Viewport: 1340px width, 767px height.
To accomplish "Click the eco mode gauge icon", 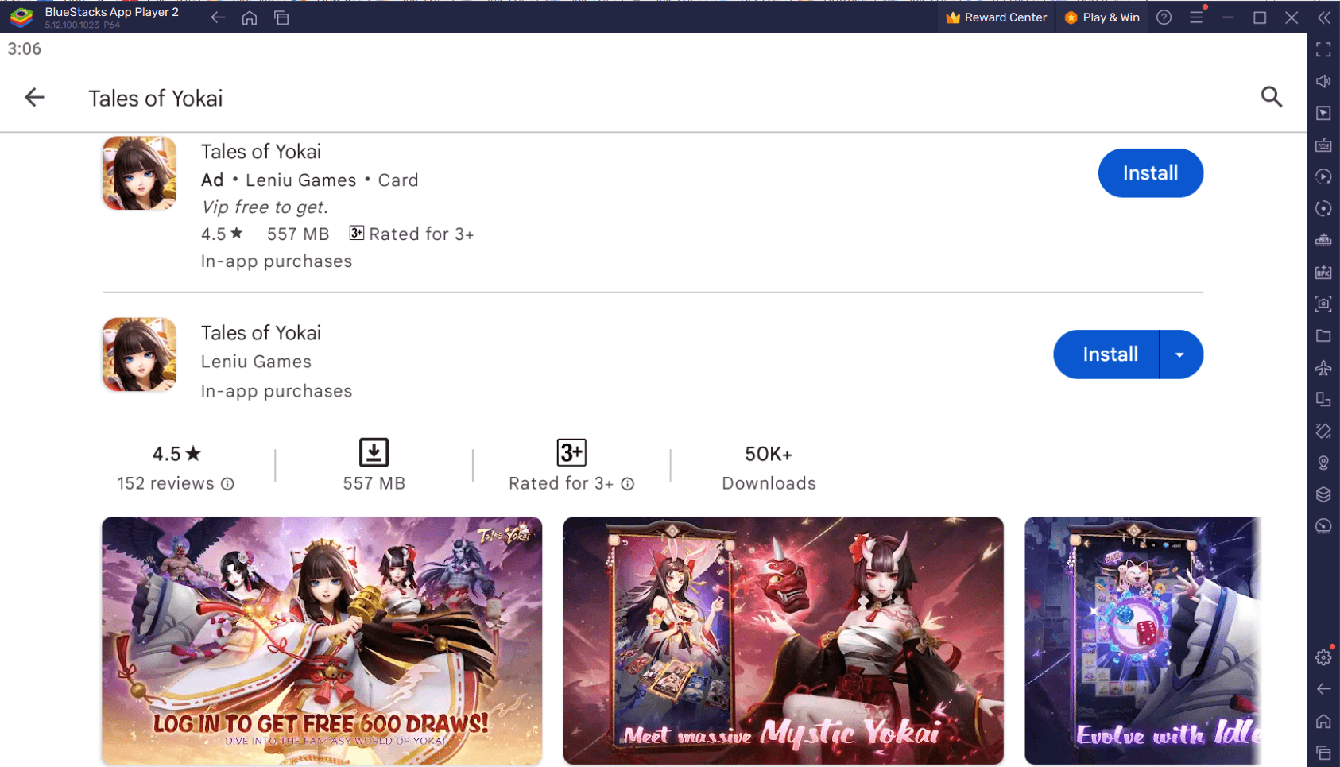I will click(1323, 526).
